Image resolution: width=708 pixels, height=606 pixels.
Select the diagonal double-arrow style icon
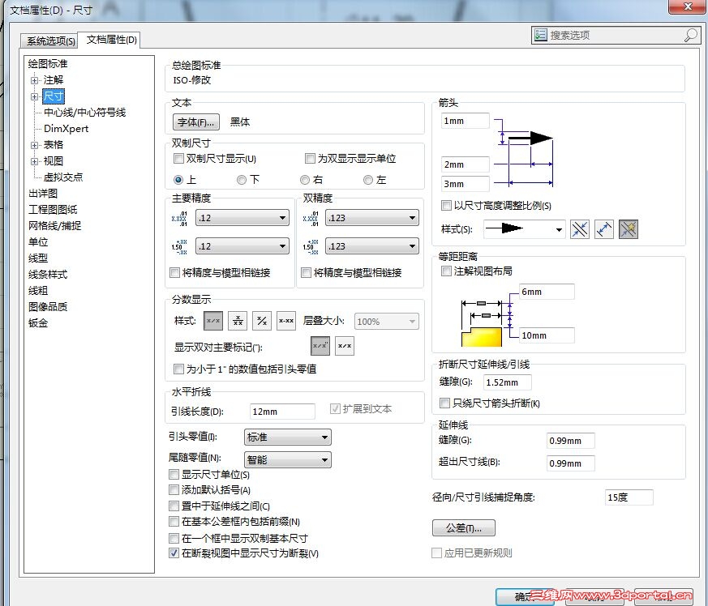[604, 230]
